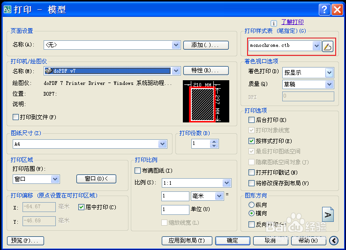Image resolution: width=346 pixels, height=250 pixels.
Task: Click the 取消 button
Action: (x=271, y=241)
